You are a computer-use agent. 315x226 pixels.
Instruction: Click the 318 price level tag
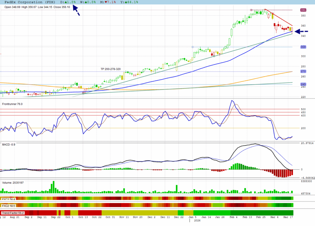coord(303,47)
